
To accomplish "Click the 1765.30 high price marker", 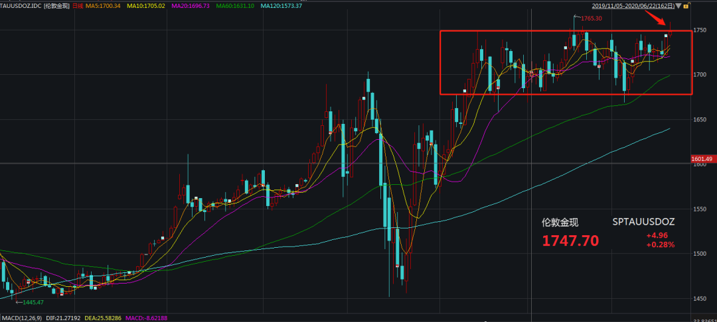I will (x=591, y=19).
